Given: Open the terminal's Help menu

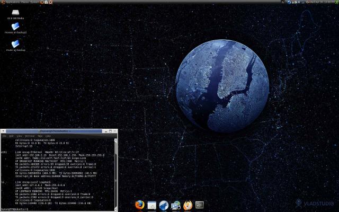Looking at the screenshot, I should (48, 136).
